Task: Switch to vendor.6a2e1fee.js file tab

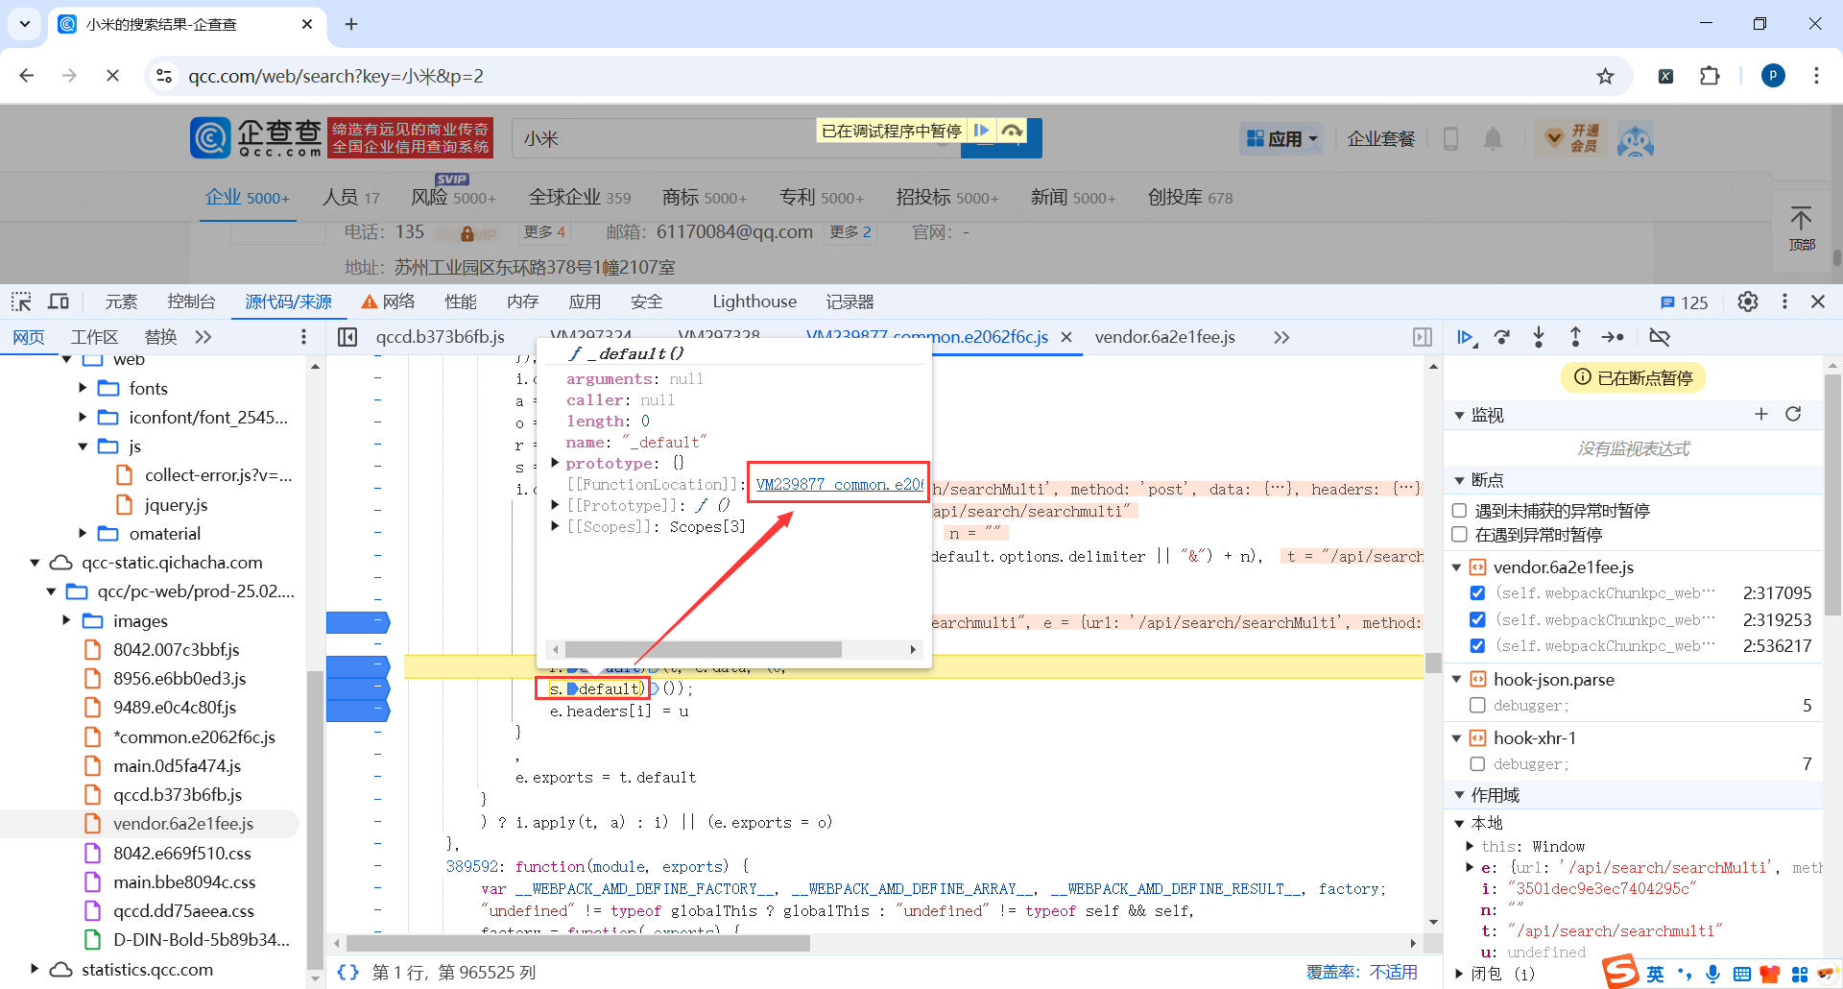Action: coord(1165,337)
